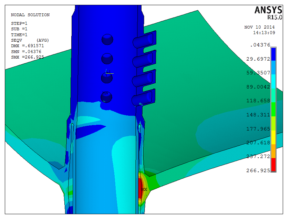Image resolution: width=291 pixels, height=219 pixels.
Task: Click the NODAL SOLUTION title text
Action: 30,15
